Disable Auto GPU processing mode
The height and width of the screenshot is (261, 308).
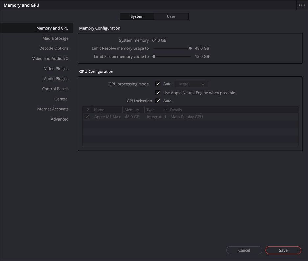pyautogui.click(x=158, y=84)
